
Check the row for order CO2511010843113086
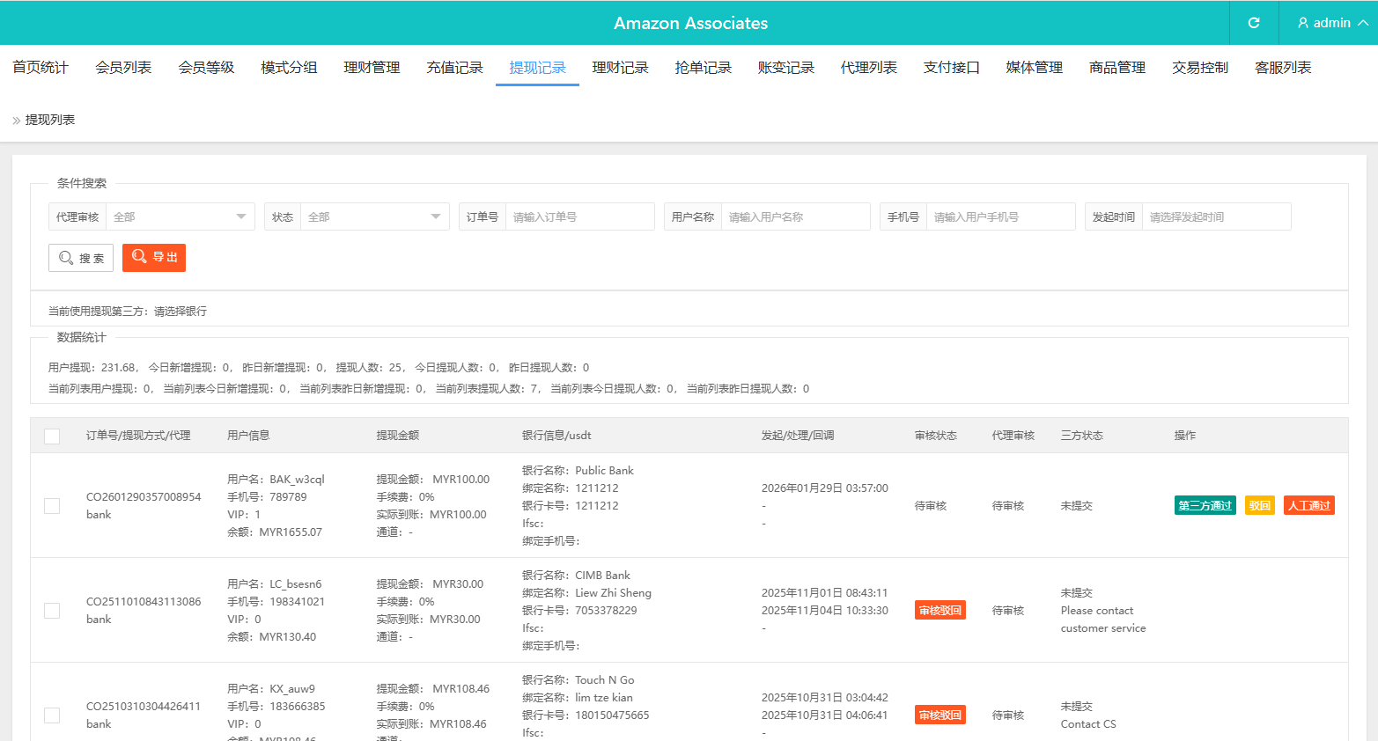tap(52, 611)
